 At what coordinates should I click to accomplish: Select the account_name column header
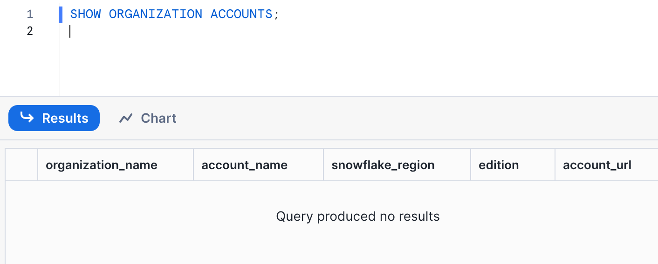(244, 165)
